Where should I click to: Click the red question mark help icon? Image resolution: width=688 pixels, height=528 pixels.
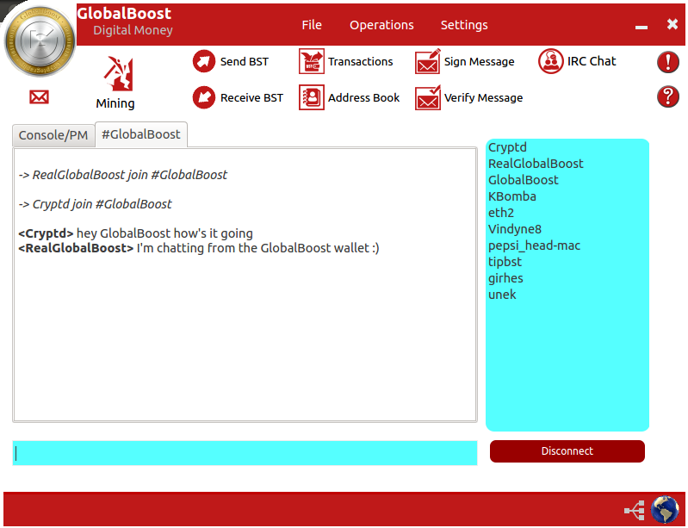(668, 96)
